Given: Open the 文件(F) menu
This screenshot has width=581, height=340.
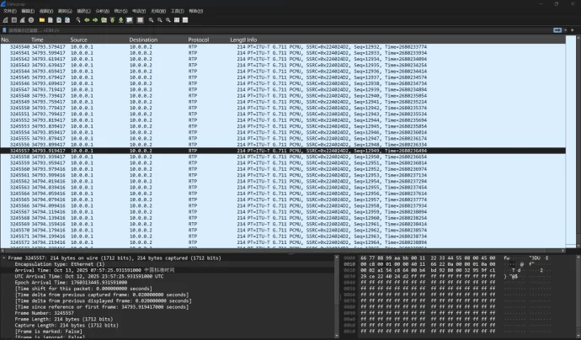Looking at the screenshot, I should 9,11.
